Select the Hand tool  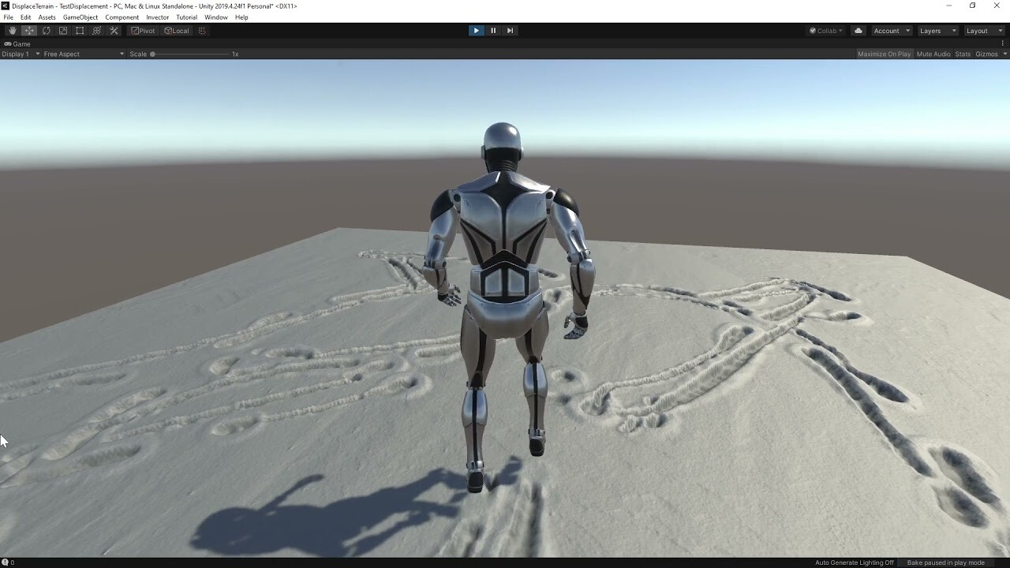coord(12,30)
